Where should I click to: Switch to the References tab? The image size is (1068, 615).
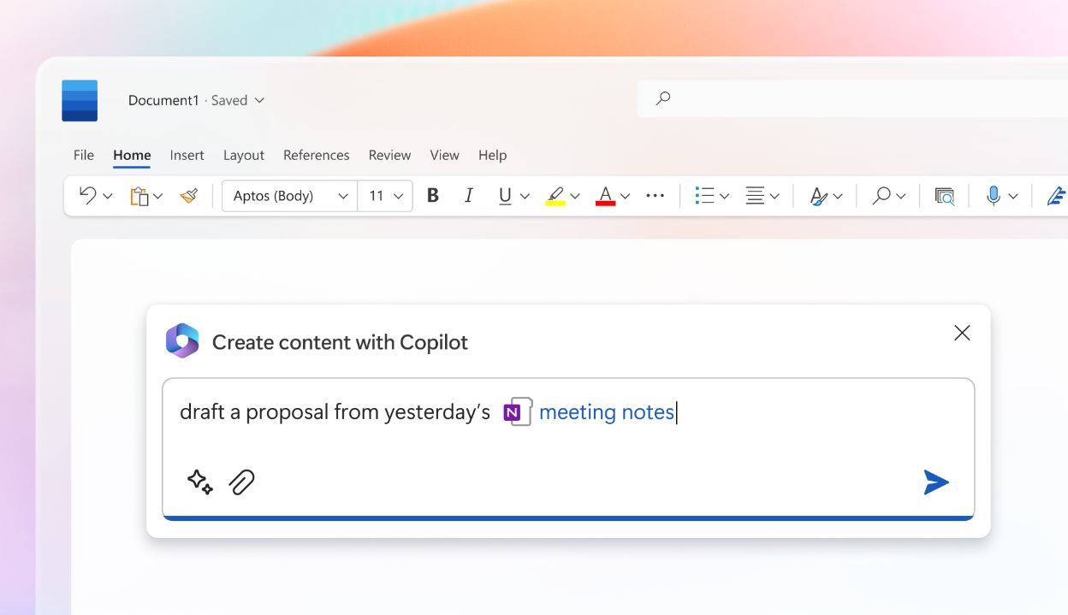click(x=317, y=155)
